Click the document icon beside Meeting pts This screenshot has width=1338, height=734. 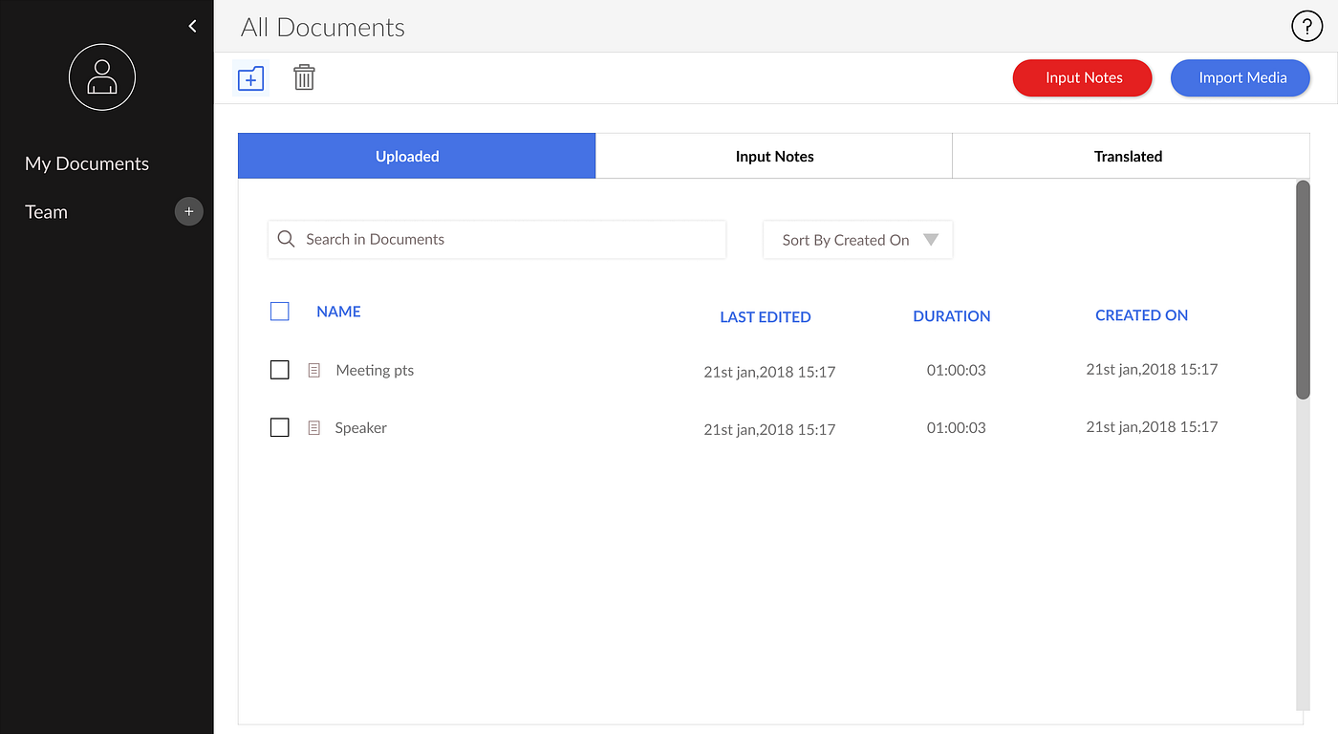[x=313, y=370]
